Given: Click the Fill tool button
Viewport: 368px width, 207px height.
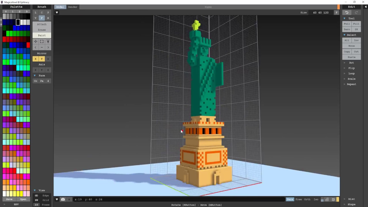Looking at the screenshot, I should pyautogui.click(x=356, y=24).
